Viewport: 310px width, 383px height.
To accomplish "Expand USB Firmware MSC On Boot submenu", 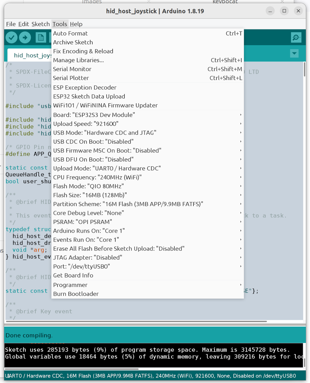I will (x=148, y=151).
